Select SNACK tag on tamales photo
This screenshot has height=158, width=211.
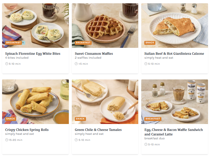[80, 119]
